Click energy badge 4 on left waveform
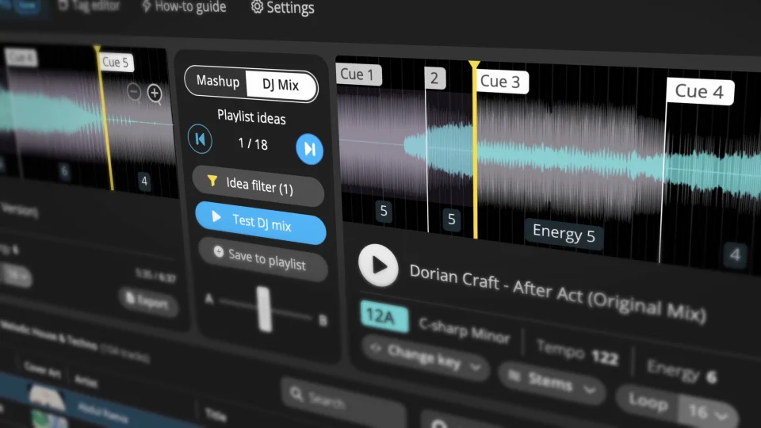 [x=144, y=181]
